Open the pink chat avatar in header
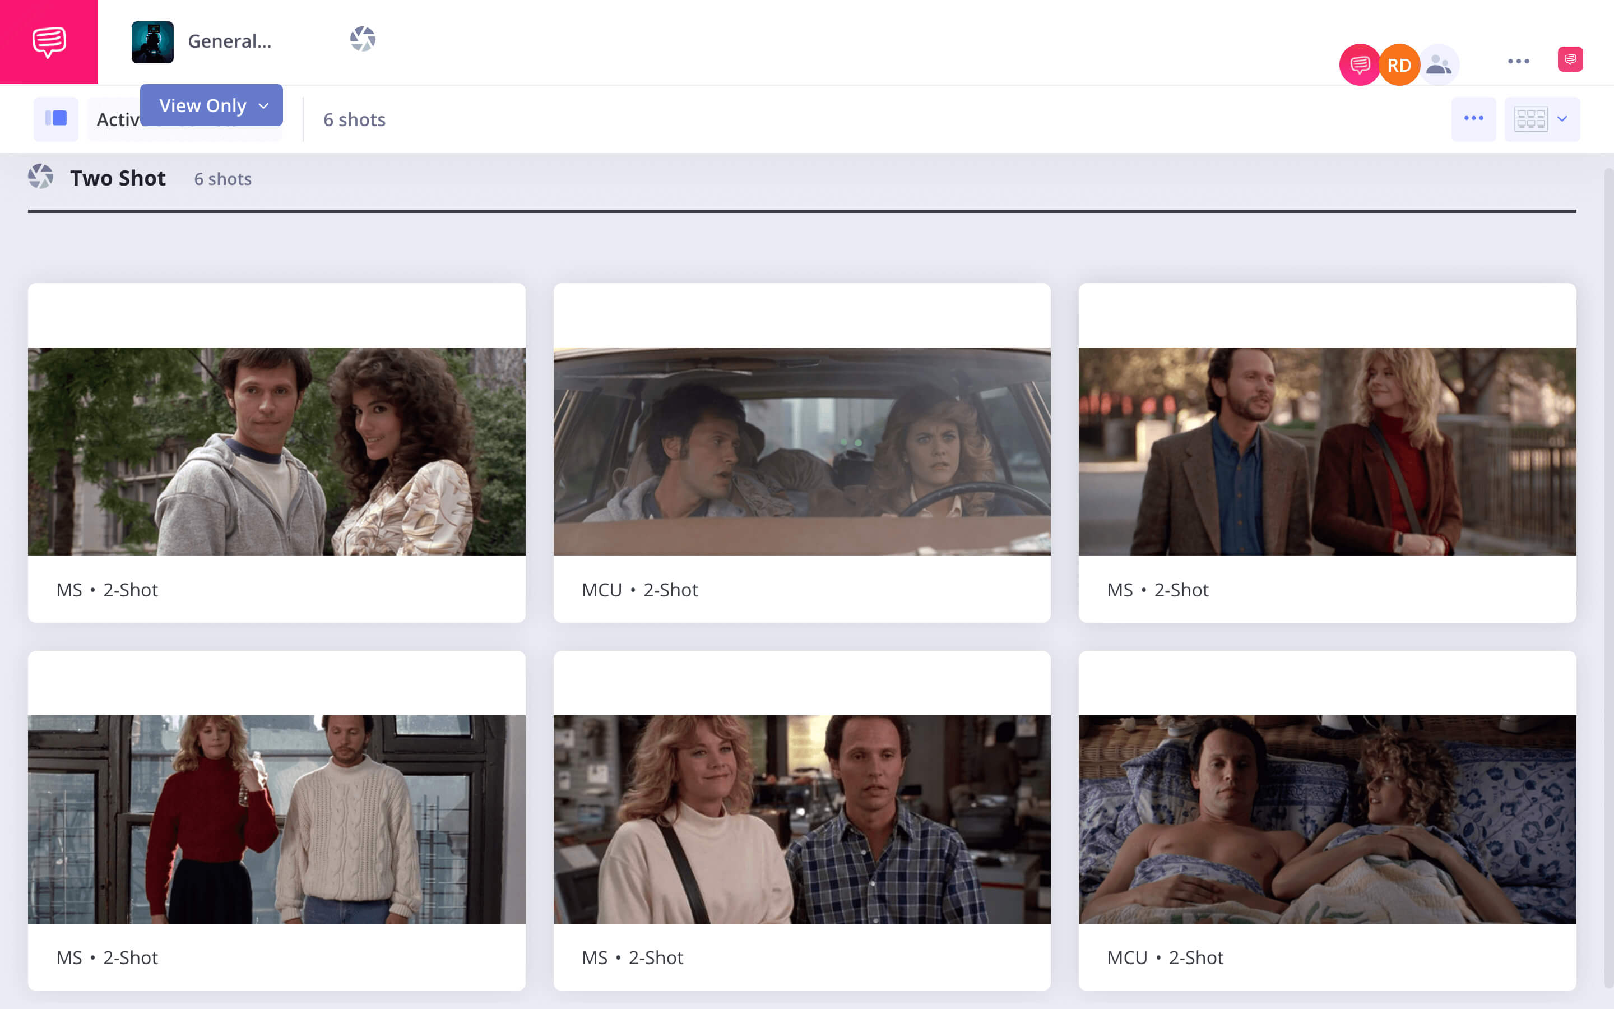Viewport: 1614px width, 1009px height. coord(1359,64)
